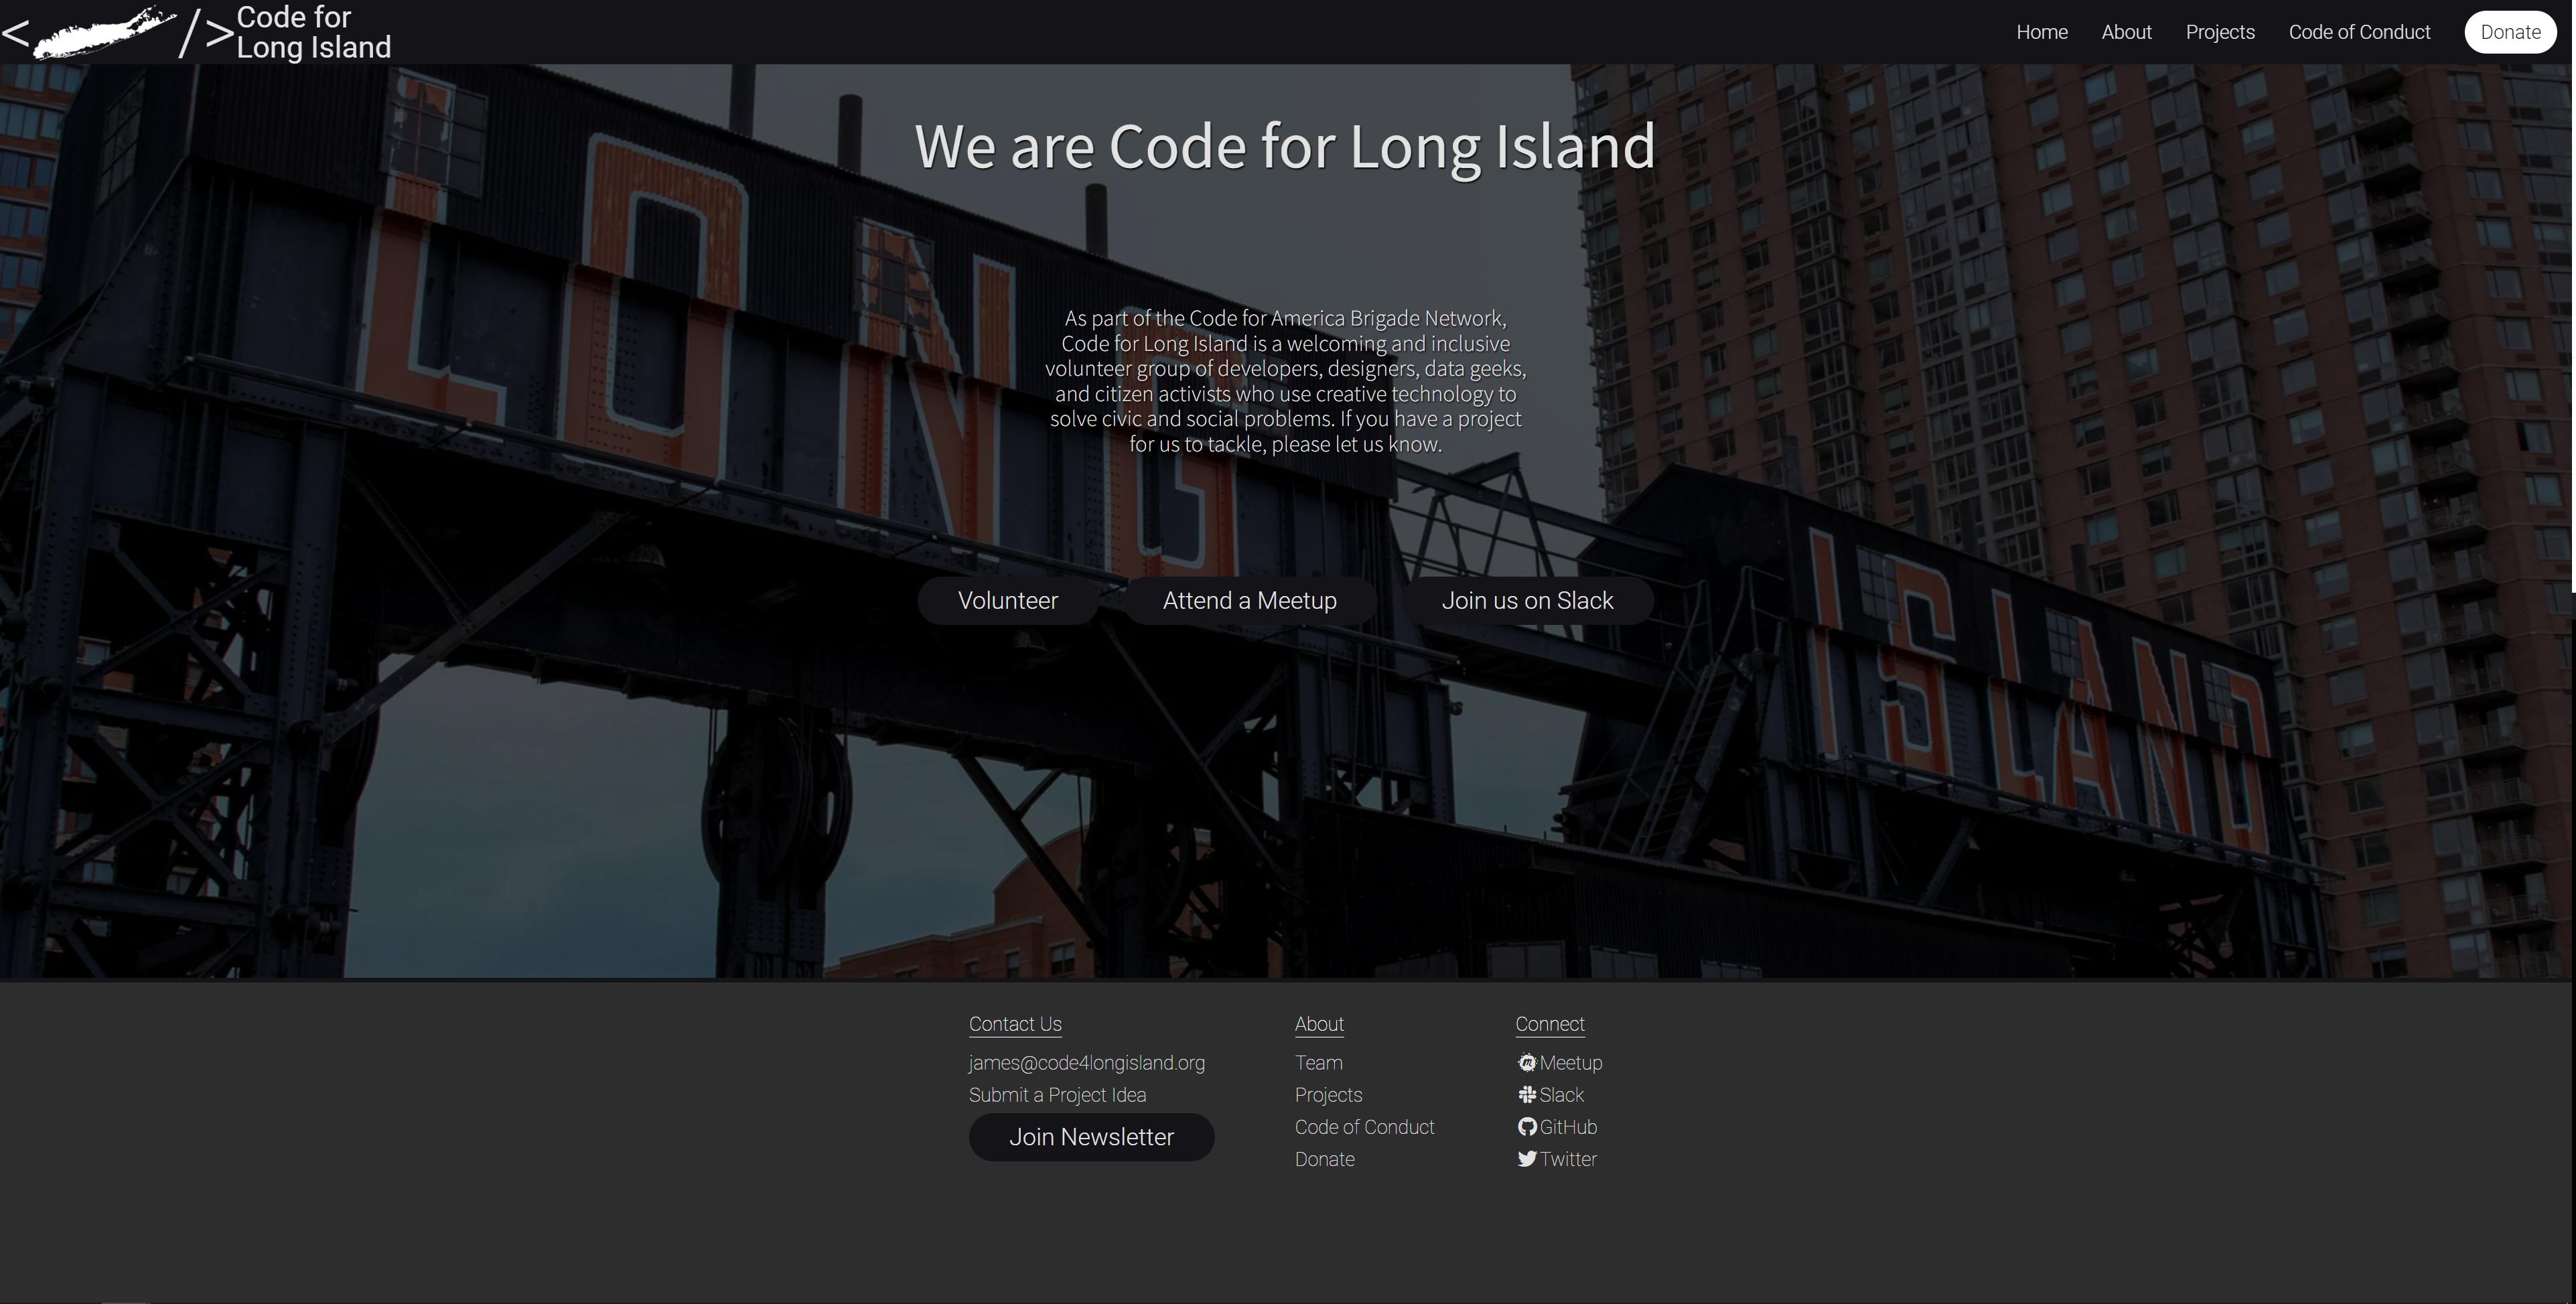Image resolution: width=2576 pixels, height=1304 pixels.
Task: Go to Projects in the top navigation
Action: tap(2220, 32)
